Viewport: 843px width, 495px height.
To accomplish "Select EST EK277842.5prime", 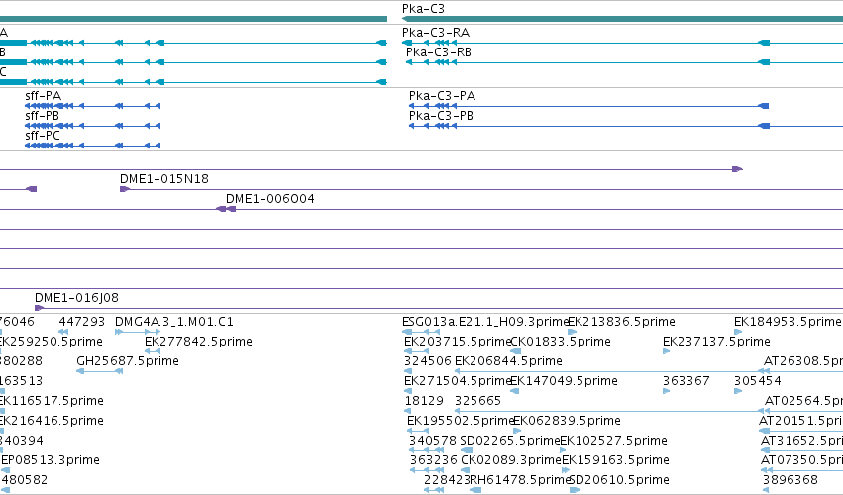I will coord(198,342).
